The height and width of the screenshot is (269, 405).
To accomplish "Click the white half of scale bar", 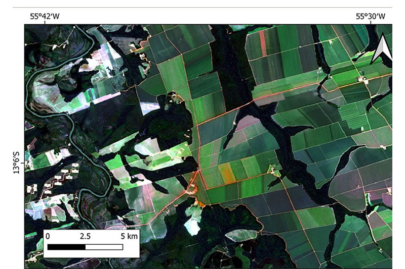I will pyautogui.click(x=104, y=247).
